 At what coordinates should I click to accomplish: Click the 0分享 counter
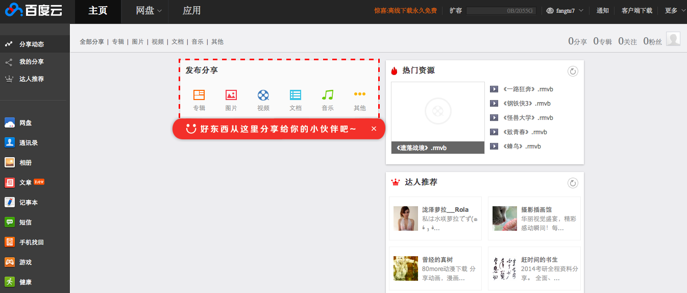(577, 41)
